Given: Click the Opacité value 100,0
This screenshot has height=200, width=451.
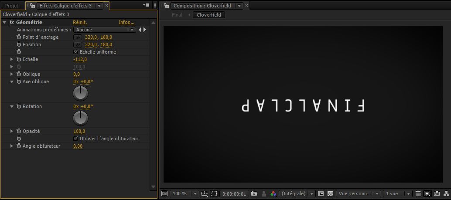Looking at the screenshot, I should pos(79,131).
